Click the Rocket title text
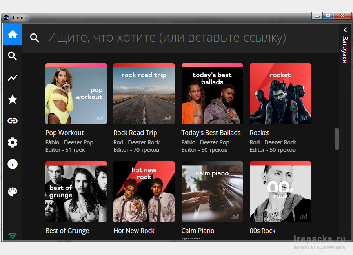The height and width of the screenshot is (255, 353). tap(259, 133)
